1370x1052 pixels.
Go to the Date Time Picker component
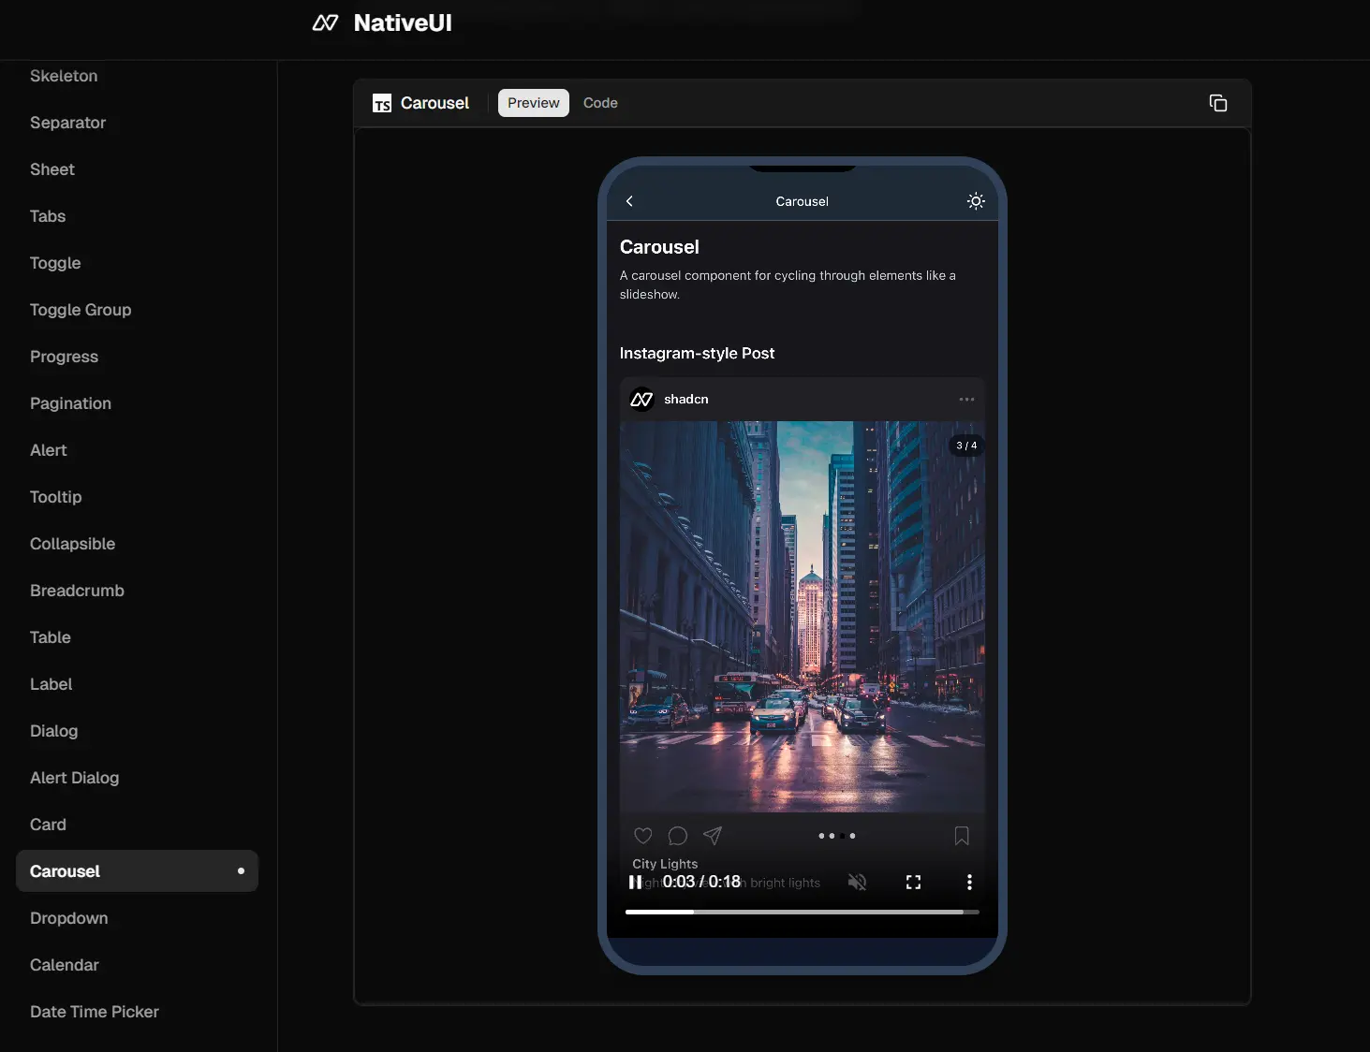(x=95, y=1012)
